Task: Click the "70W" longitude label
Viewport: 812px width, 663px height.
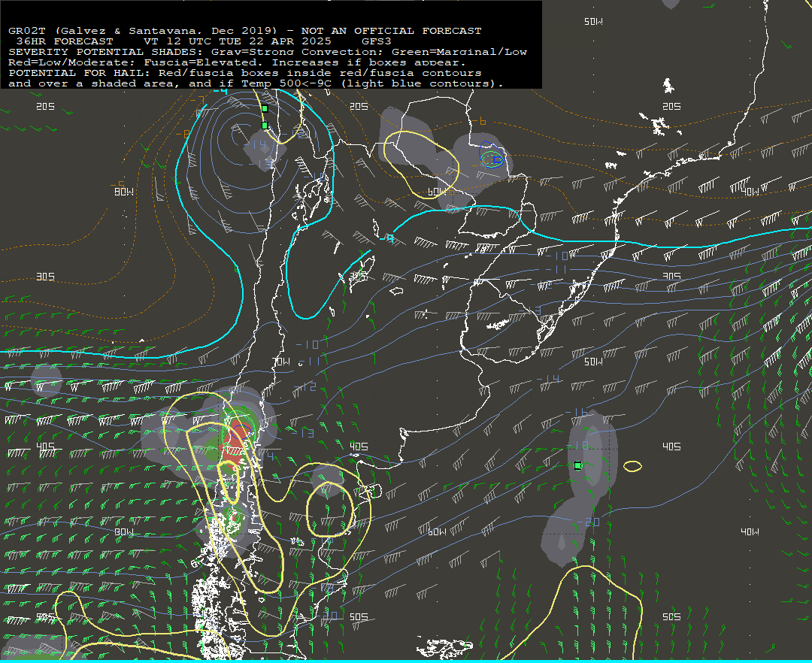Action: pos(281,362)
